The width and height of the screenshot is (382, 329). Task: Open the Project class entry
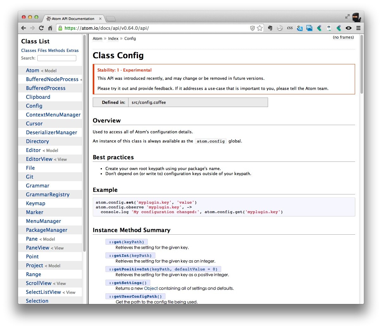(x=34, y=265)
